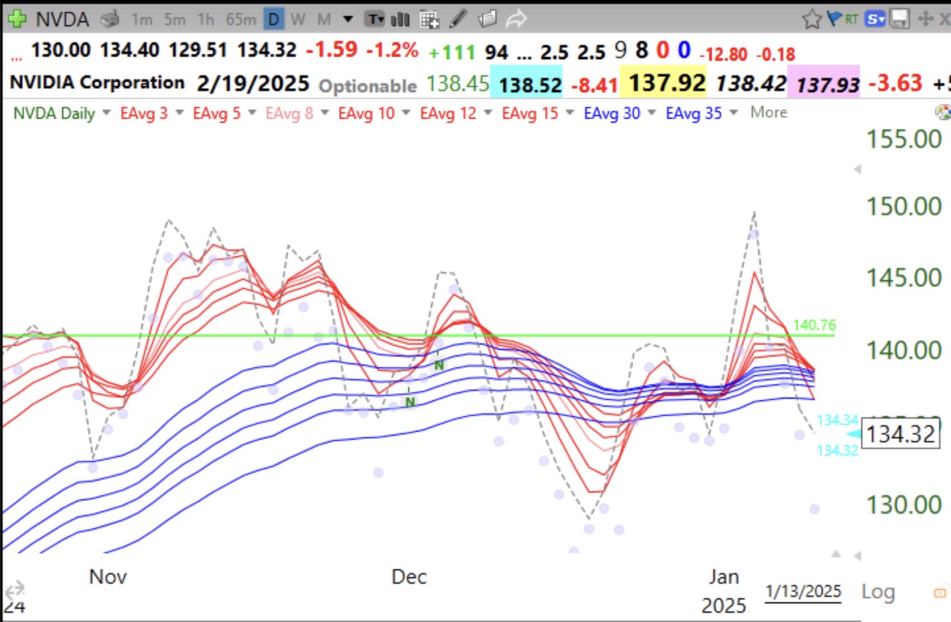Click the Optionable label
This screenshot has width=951, height=622.
click(368, 86)
